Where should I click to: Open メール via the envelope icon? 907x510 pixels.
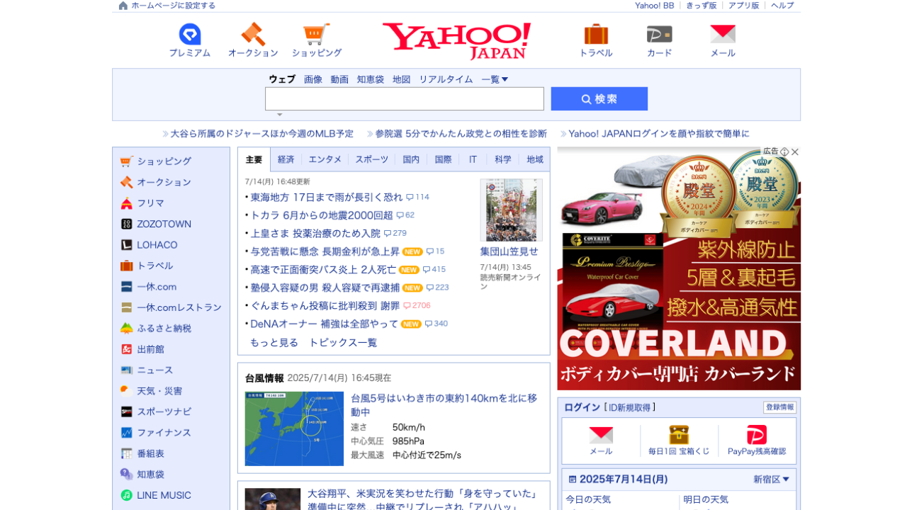coord(722,39)
